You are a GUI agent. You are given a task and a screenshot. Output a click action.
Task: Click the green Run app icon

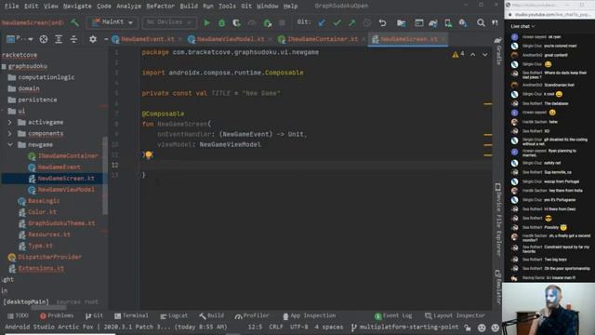pos(206,22)
